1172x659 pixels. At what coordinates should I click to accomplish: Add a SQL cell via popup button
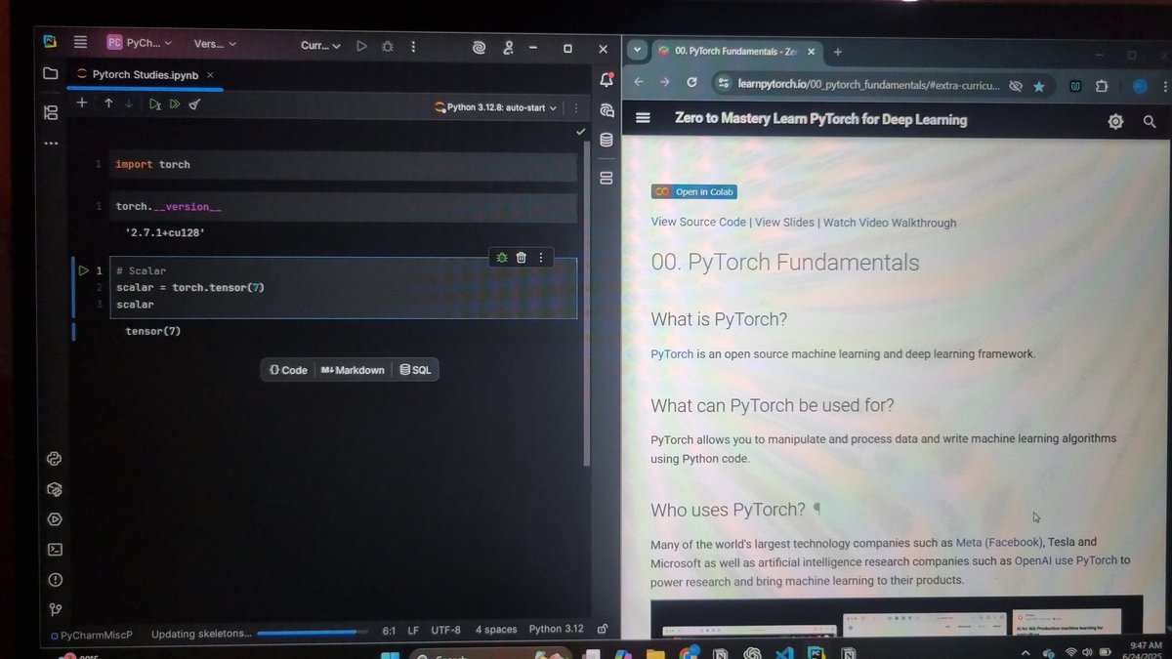click(415, 370)
